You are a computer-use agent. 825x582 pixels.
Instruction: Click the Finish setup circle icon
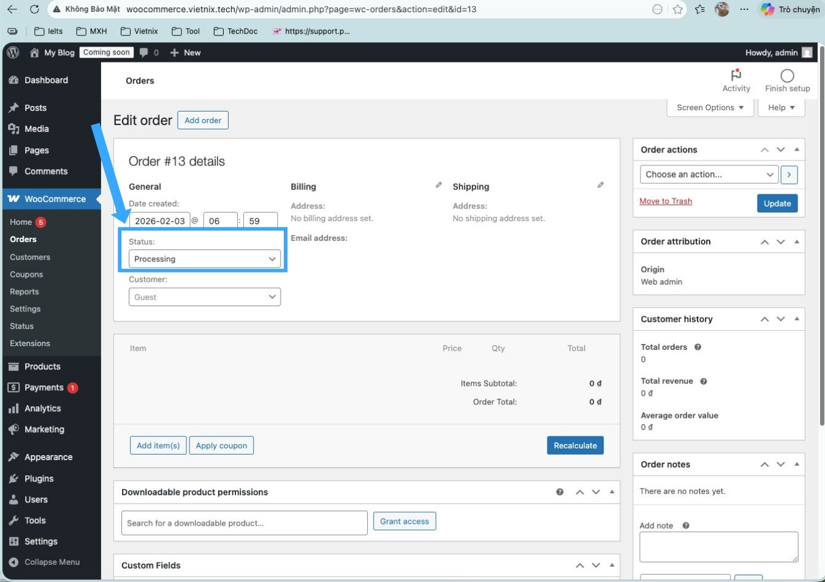(787, 75)
